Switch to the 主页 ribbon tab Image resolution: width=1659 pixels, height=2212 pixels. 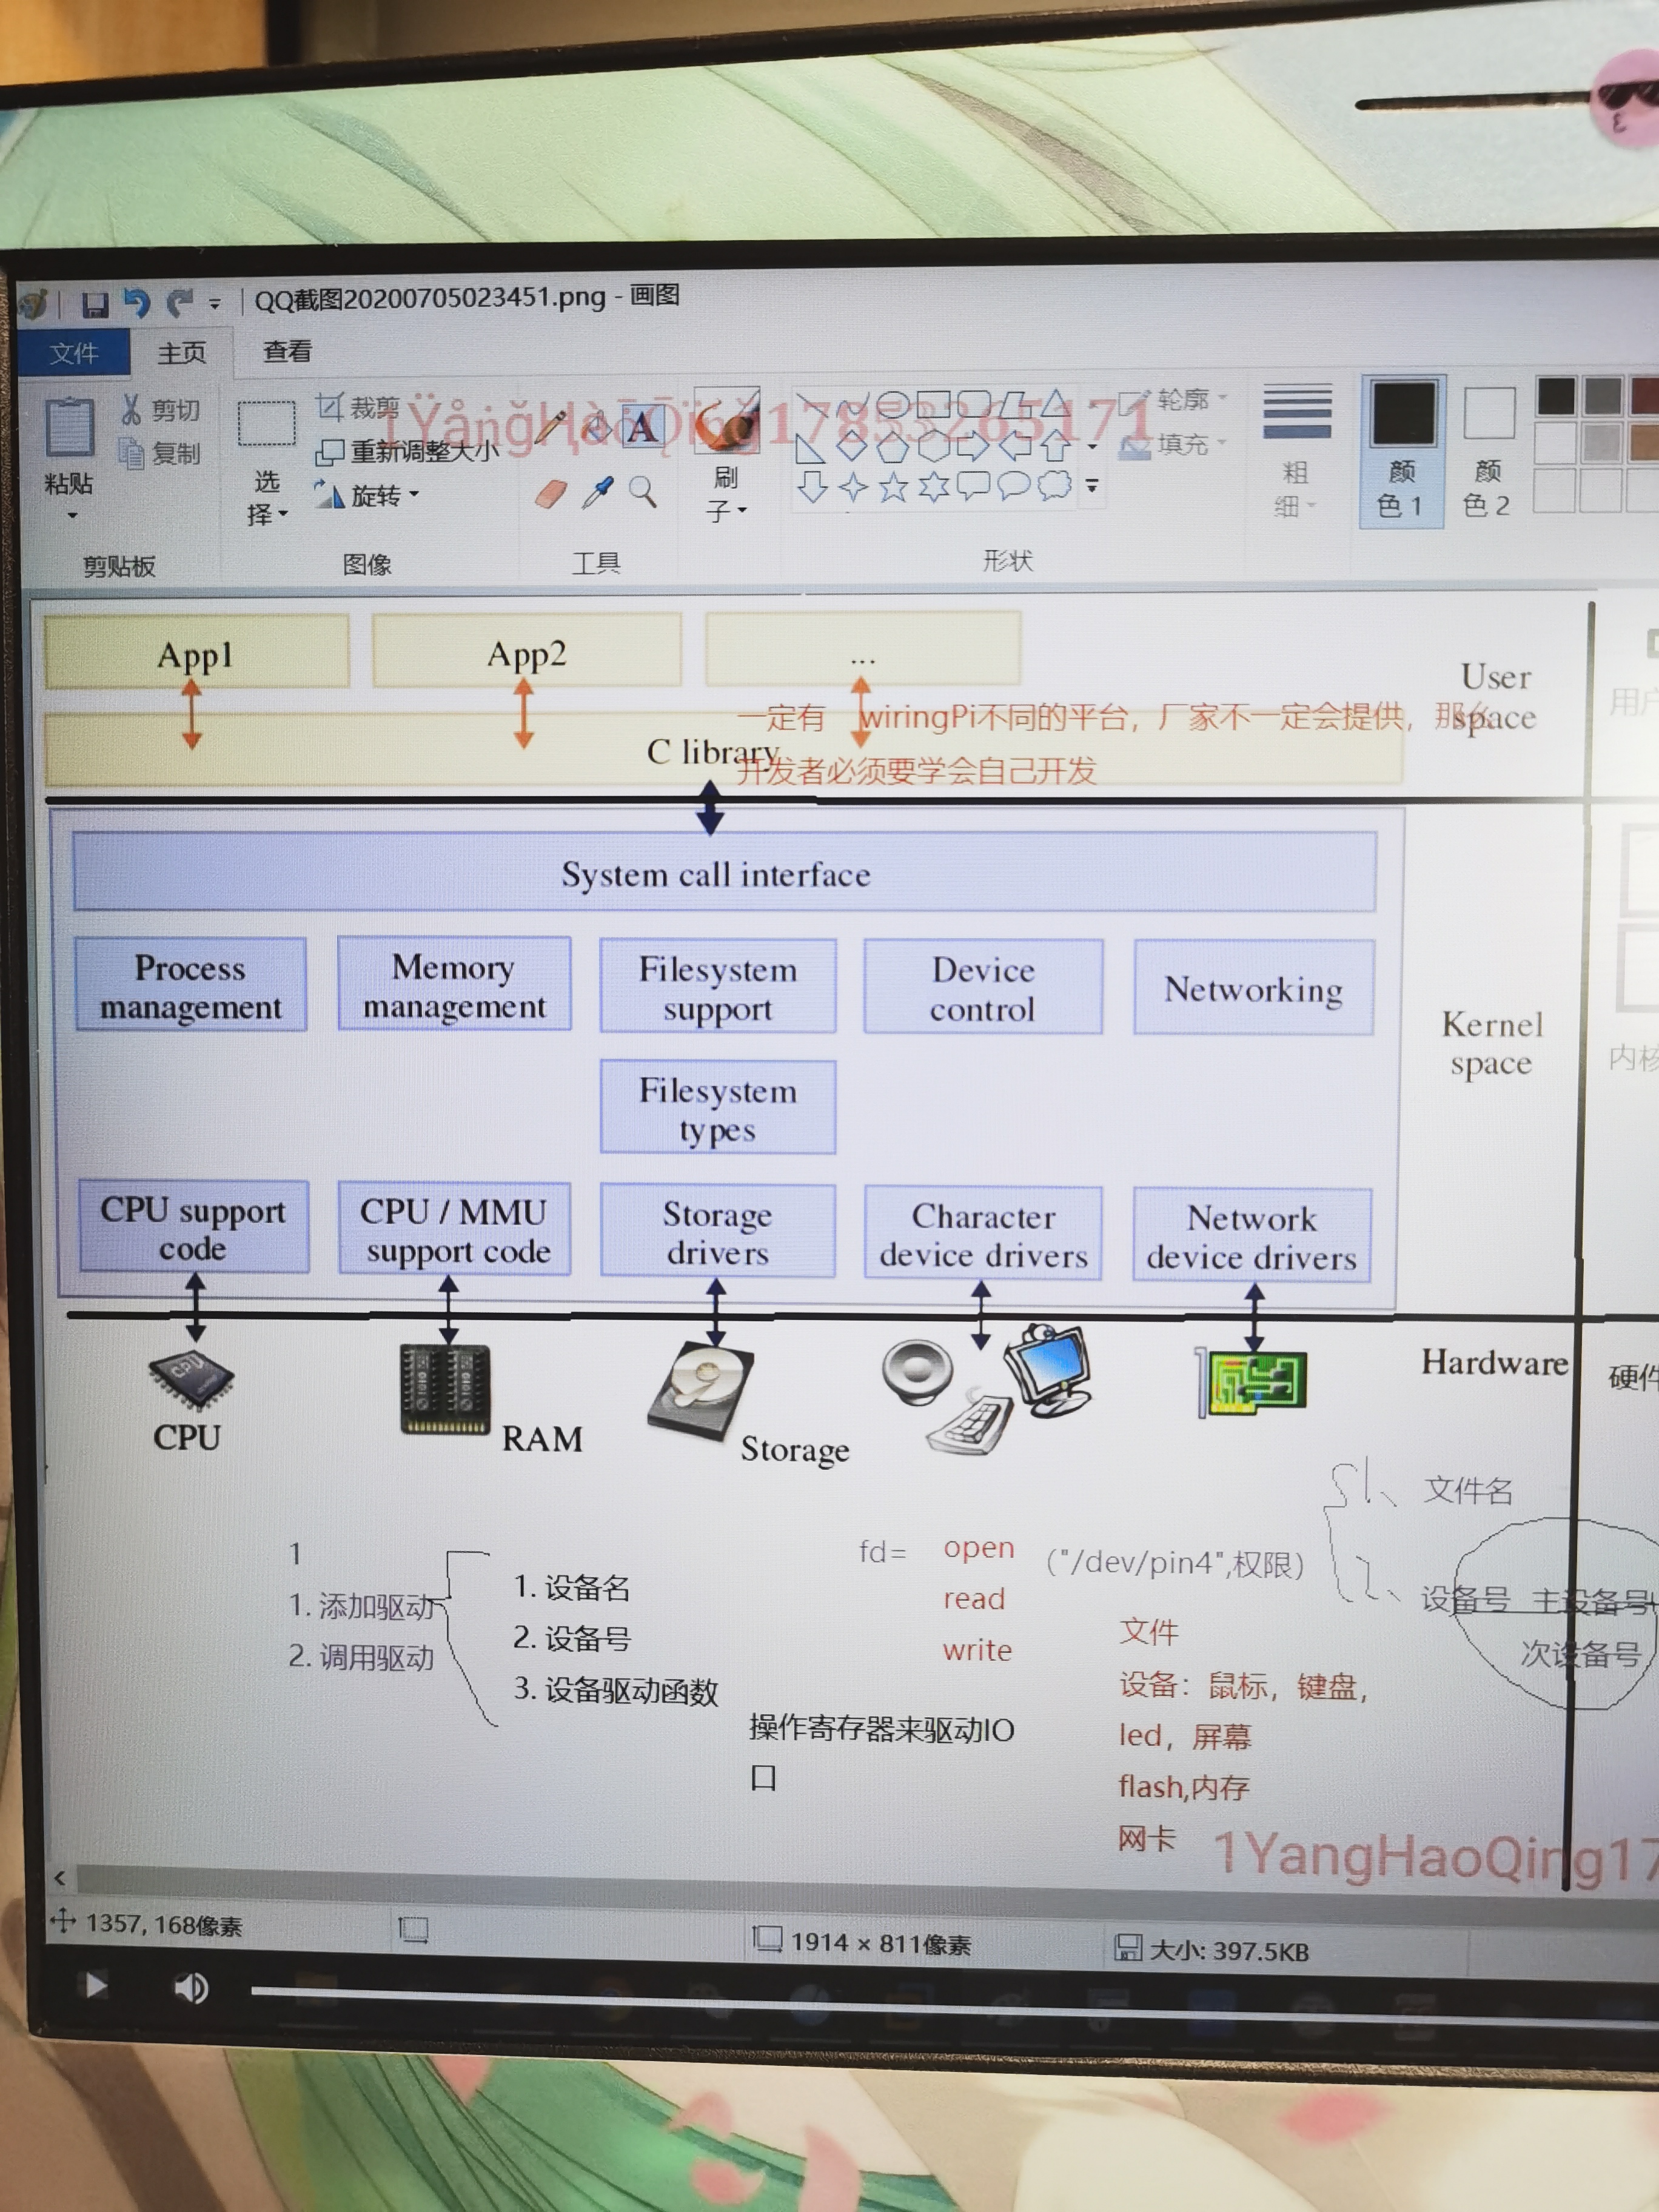181,352
